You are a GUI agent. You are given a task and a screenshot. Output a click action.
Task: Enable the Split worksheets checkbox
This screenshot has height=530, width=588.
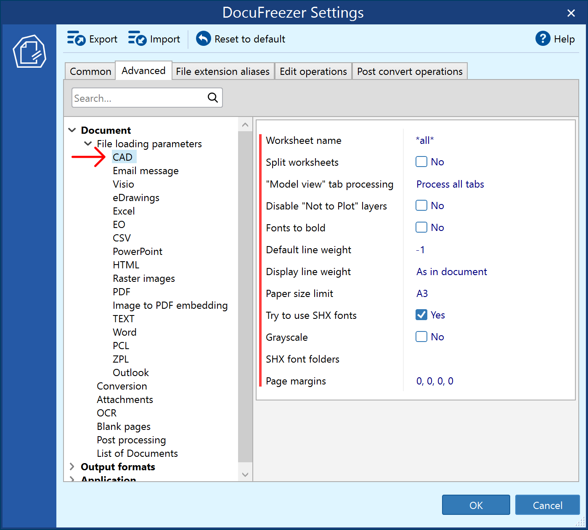(x=421, y=162)
